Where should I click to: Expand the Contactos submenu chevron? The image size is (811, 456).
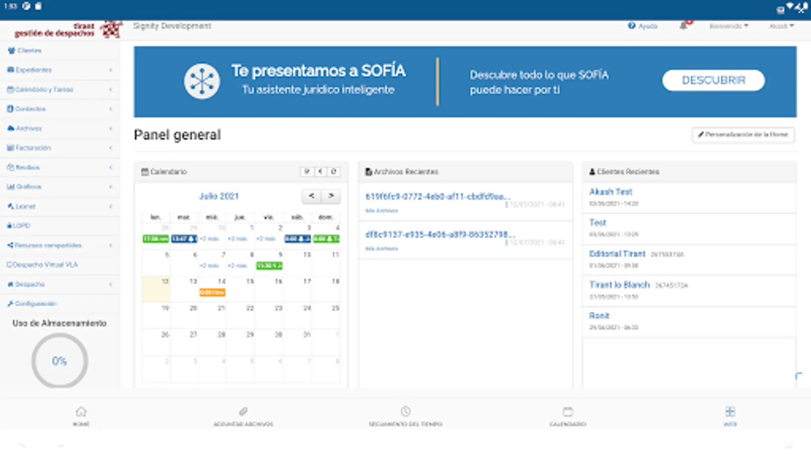110,109
